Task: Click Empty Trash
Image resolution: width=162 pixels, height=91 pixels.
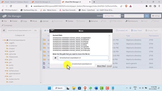Action: [x=152, y=31]
